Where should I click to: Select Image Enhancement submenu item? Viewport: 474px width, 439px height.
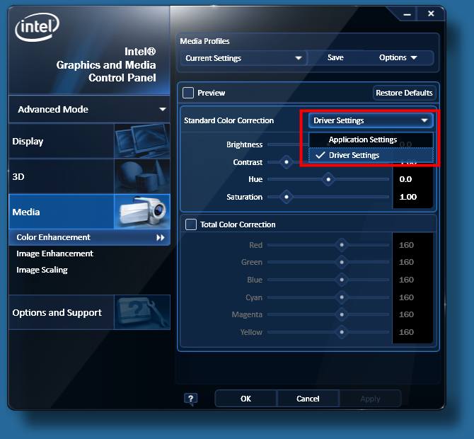54,253
